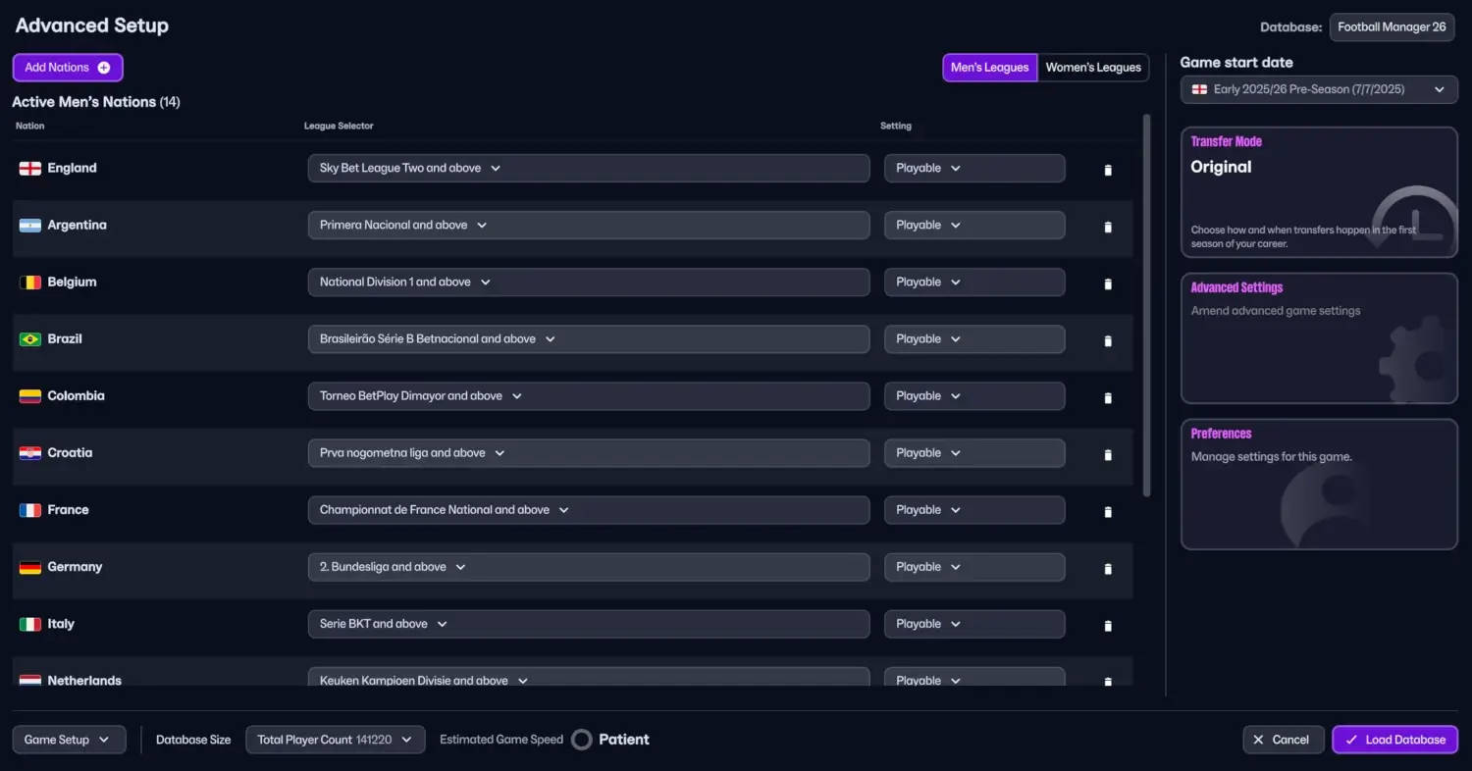The image size is (1472, 771).
Task: Delete Argentina row with trash icon
Action: point(1108,227)
